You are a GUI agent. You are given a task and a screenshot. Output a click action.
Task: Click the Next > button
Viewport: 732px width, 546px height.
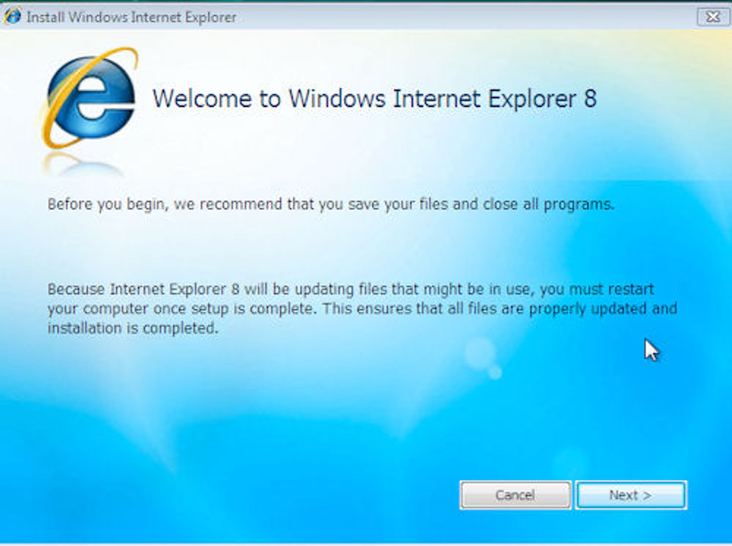click(x=631, y=495)
